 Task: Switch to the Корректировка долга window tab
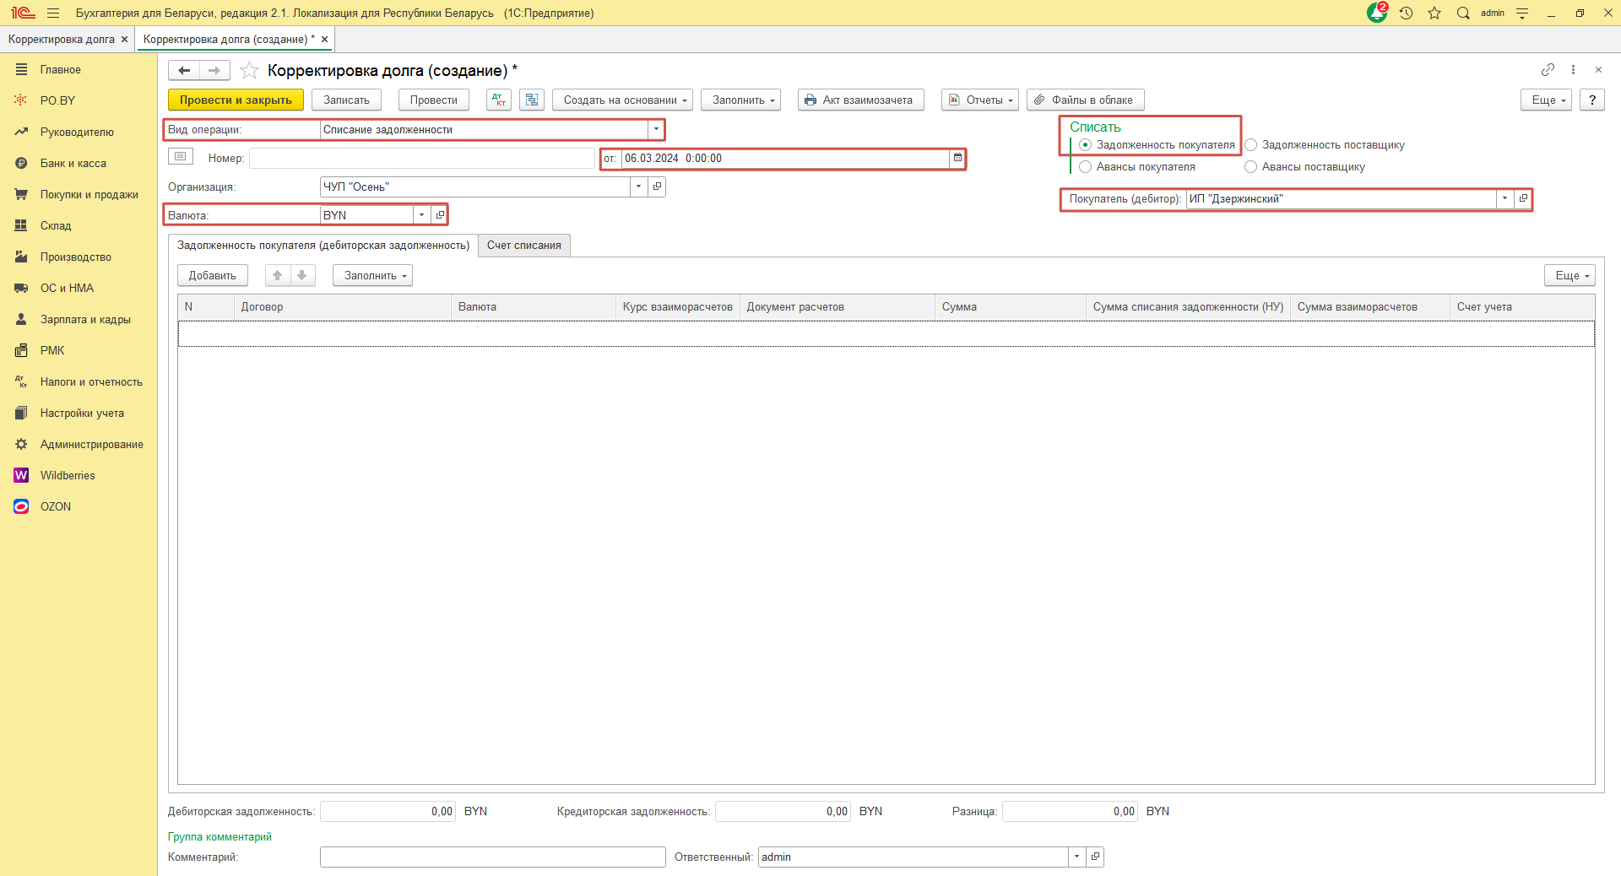point(62,39)
